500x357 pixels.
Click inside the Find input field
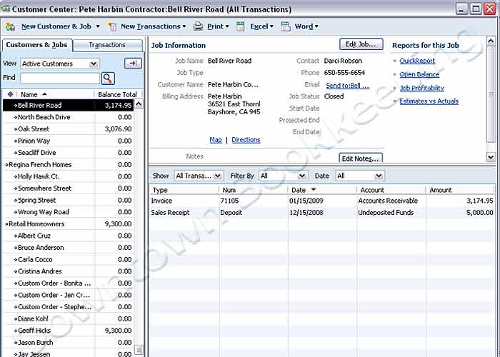pos(60,78)
